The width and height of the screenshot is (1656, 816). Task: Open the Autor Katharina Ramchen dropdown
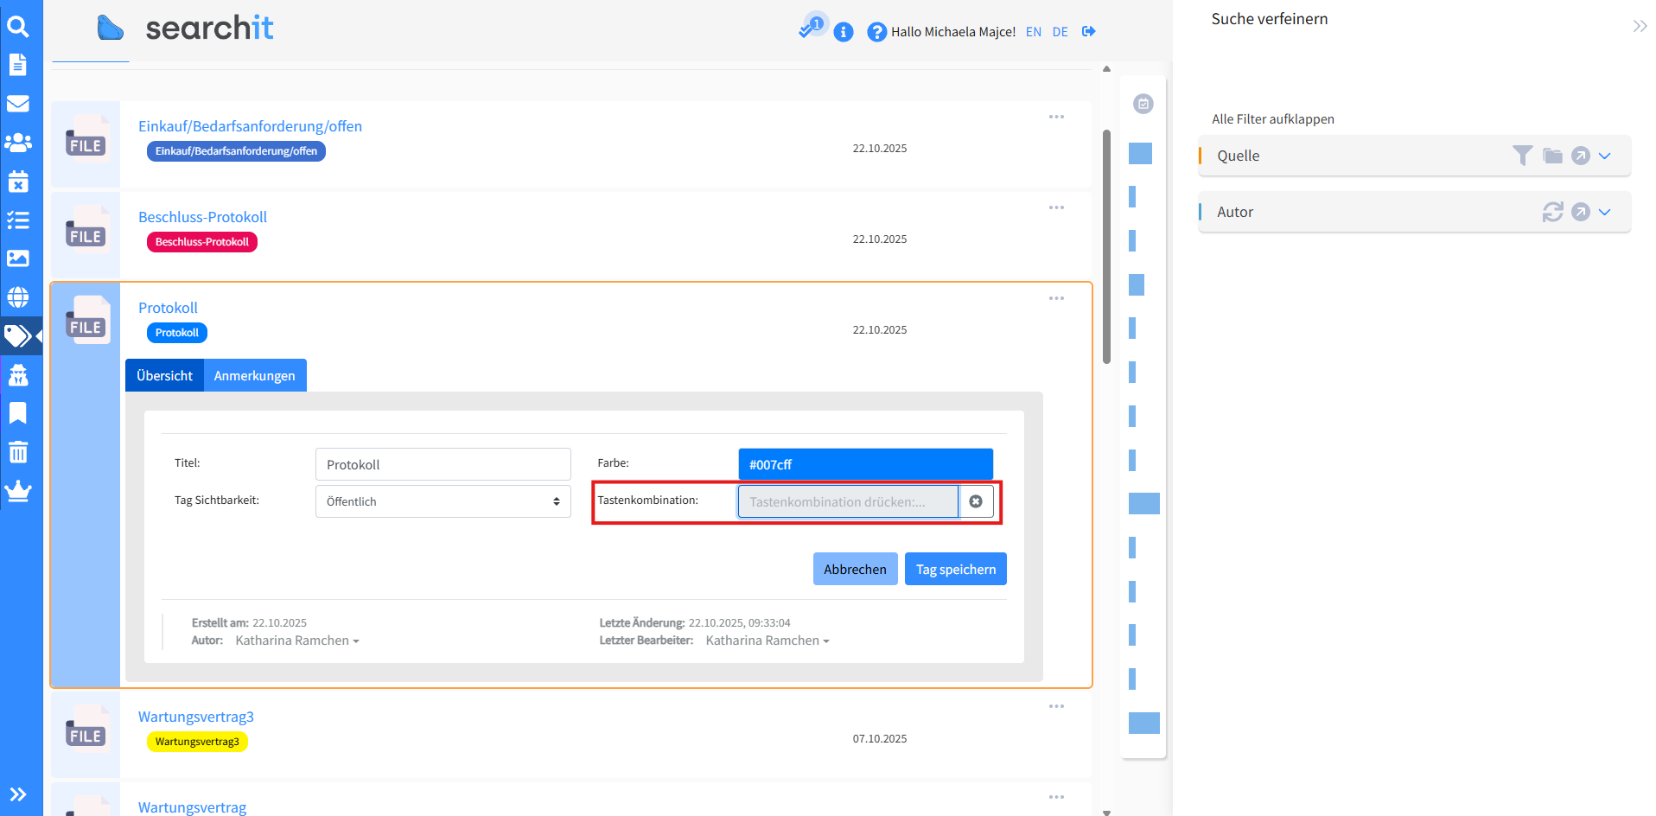pyautogui.click(x=296, y=641)
